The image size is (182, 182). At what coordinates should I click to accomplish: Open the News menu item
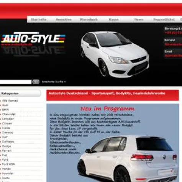139,20
